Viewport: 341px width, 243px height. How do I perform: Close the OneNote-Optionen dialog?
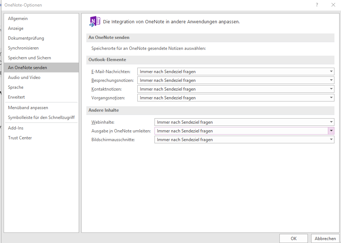[333, 5]
